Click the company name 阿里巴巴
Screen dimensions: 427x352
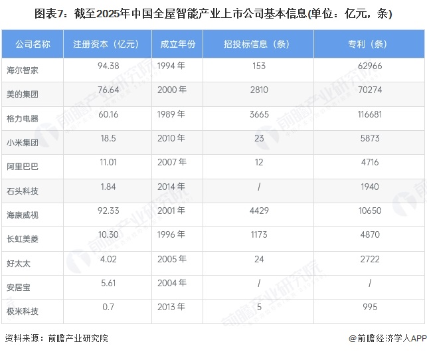coord(23,167)
